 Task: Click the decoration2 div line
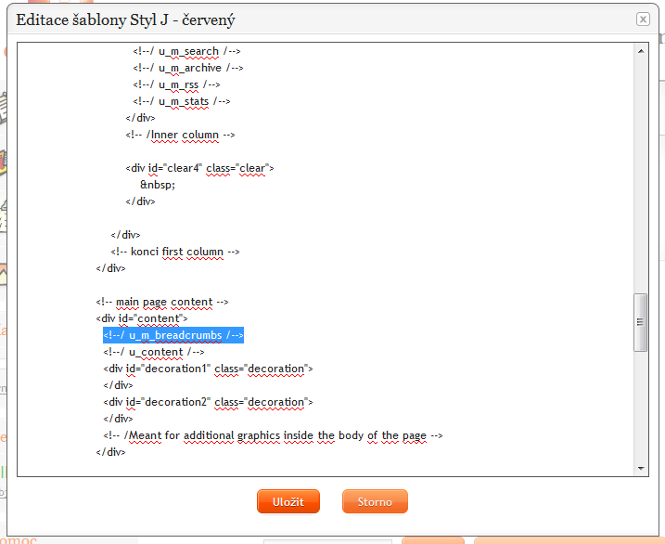208,402
